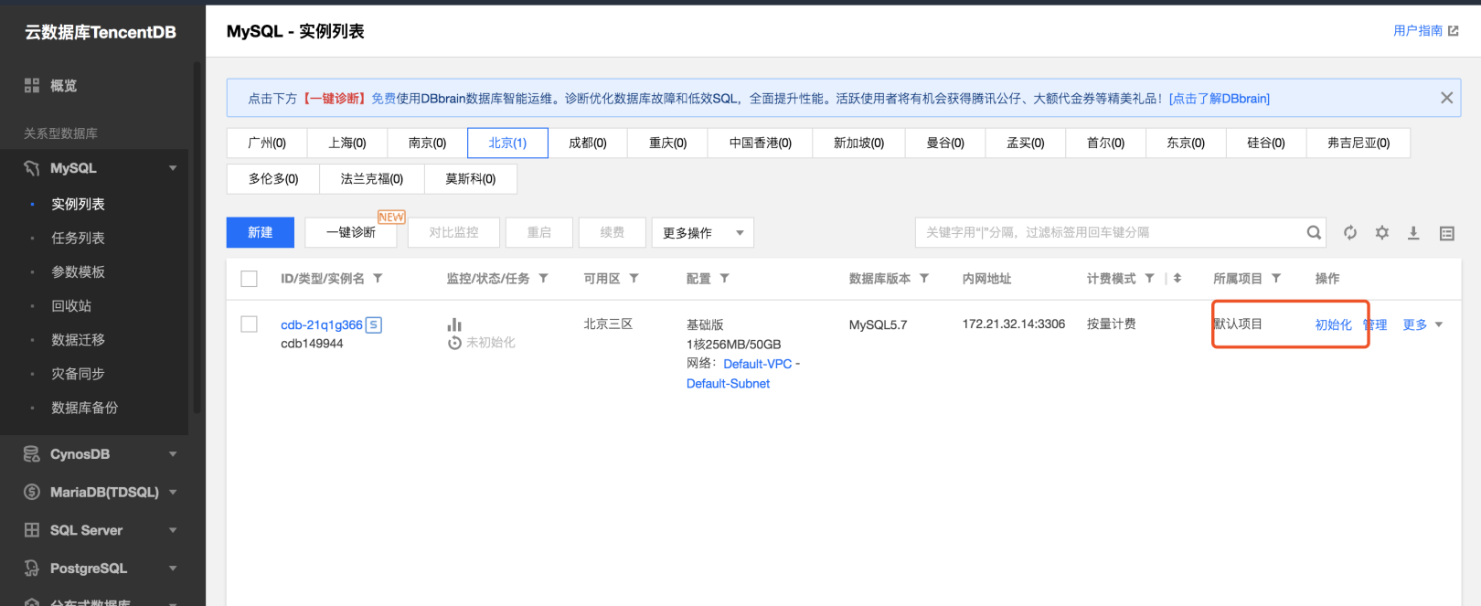Click the S tag icon beside instance ID
The image size is (1481, 606).
373,324
